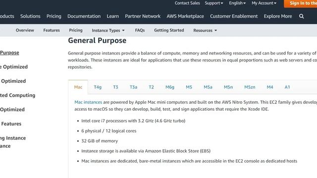The width and height of the screenshot is (317, 178).
Task: Open the AWS Marketplace menu
Action: tap(185, 16)
